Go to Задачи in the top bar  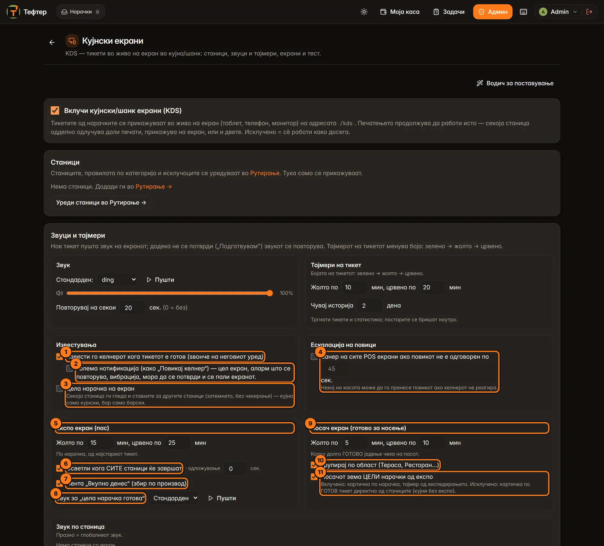pos(449,12)
